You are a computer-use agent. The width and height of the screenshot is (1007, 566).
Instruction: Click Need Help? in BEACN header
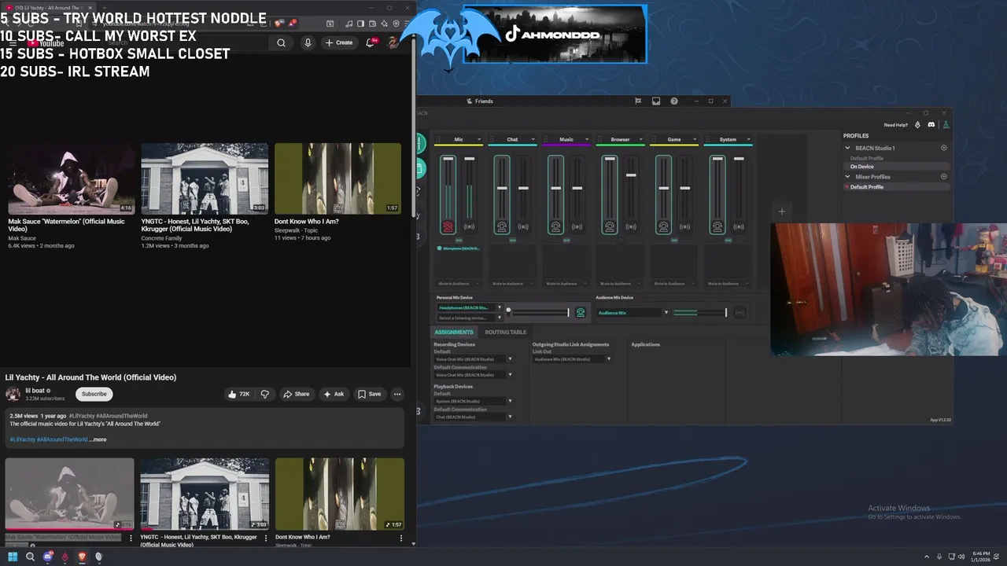[895, 125]
